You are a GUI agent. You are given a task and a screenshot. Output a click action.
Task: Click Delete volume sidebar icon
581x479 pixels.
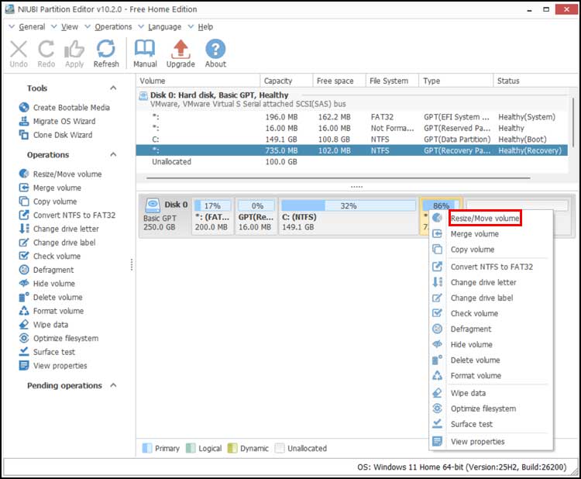pos(24,298)
